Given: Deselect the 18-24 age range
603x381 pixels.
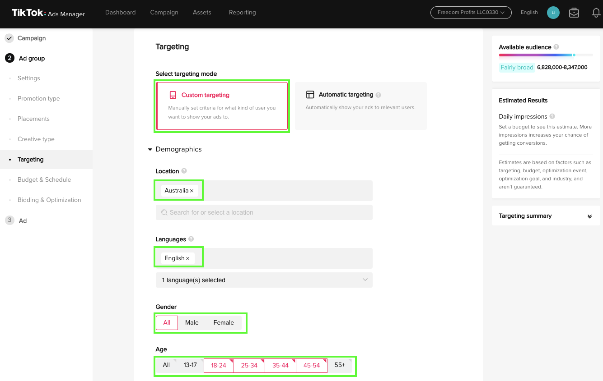Looking at the screenshot, I should tap(219, 366).
